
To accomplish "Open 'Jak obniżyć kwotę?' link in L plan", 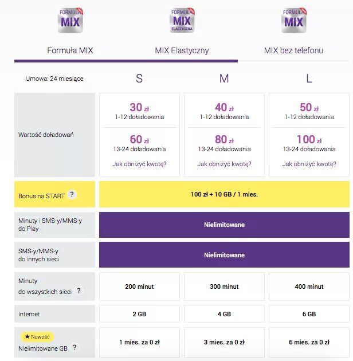I will click(x=309, y=164).
